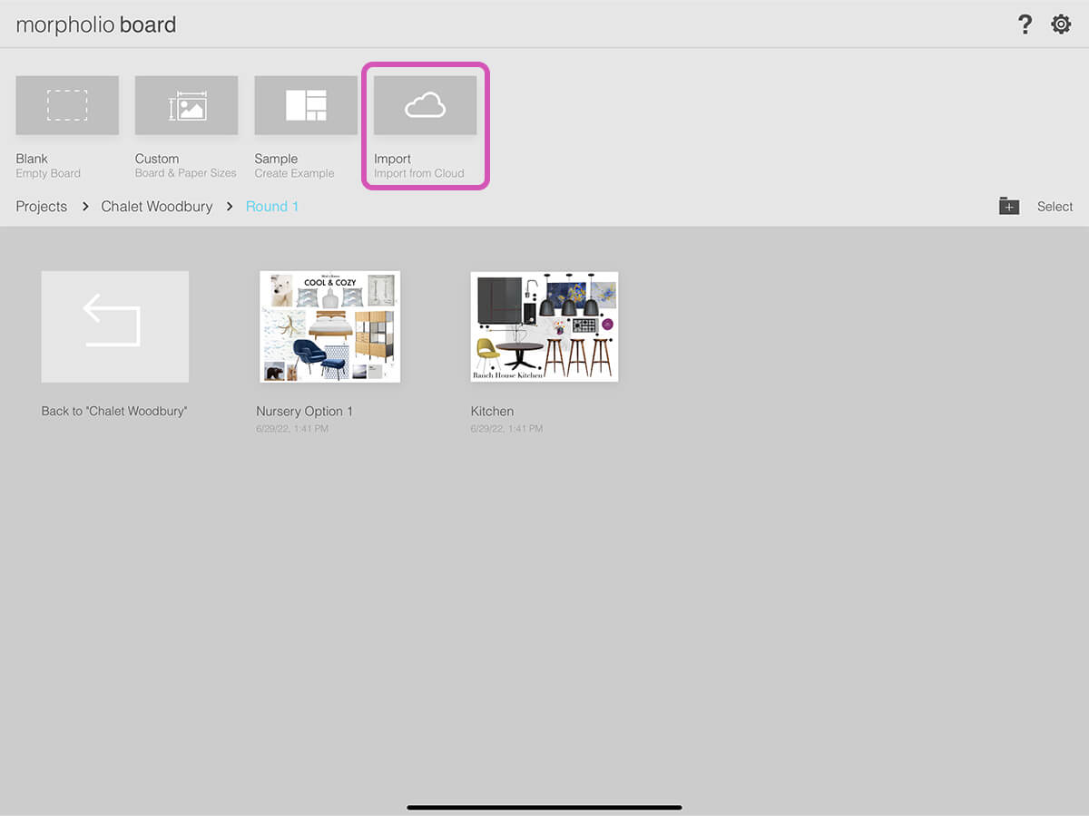Screen dimensions: 1089x816
Task: Click the Custom board size icon
Action: point(186,105)
